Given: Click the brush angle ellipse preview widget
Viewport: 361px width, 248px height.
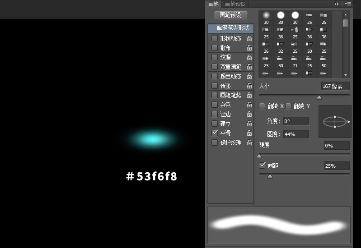Looking at the screenshot, I should pos(335,122).
